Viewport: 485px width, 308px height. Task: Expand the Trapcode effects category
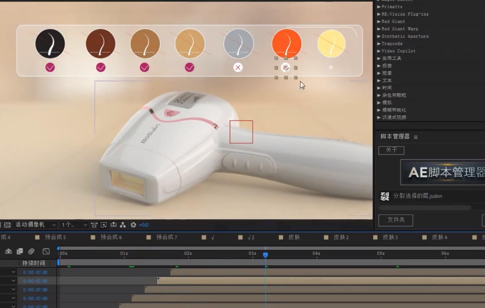(379, 44)
